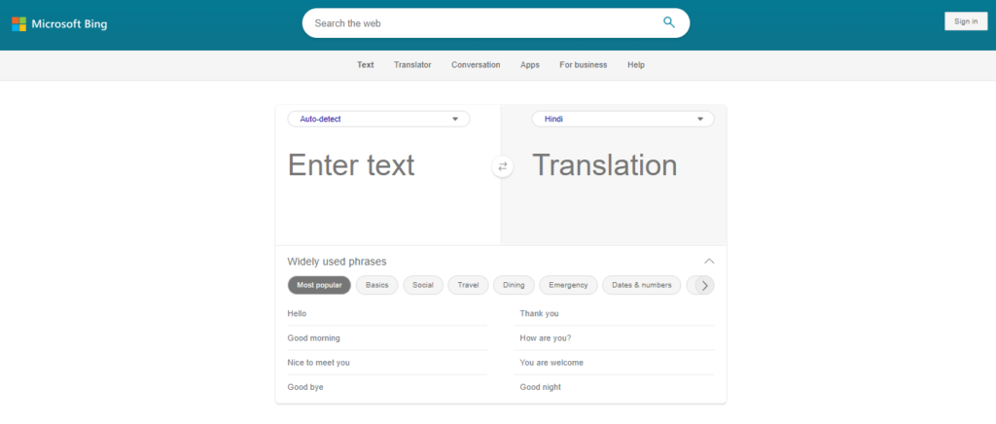This screenshot has height=424, width=996.
Task: Choose the Travel phrase category
Action: [x=469, y=285]
